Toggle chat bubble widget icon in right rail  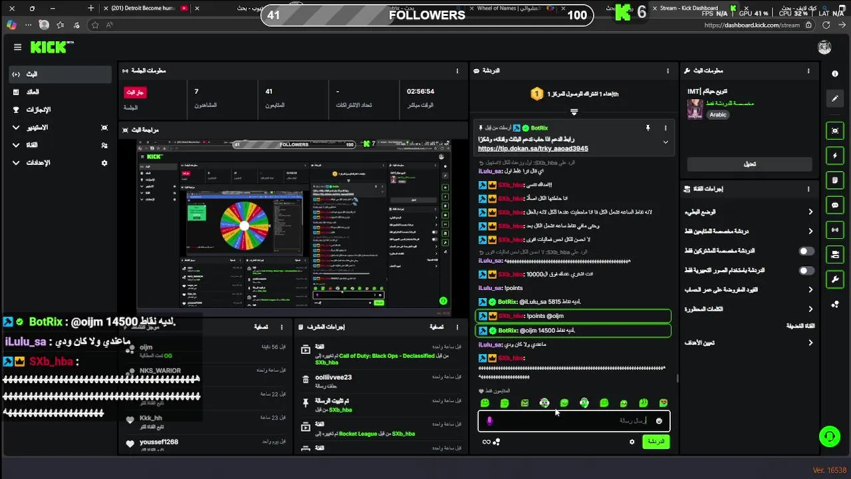pos(835,205)
